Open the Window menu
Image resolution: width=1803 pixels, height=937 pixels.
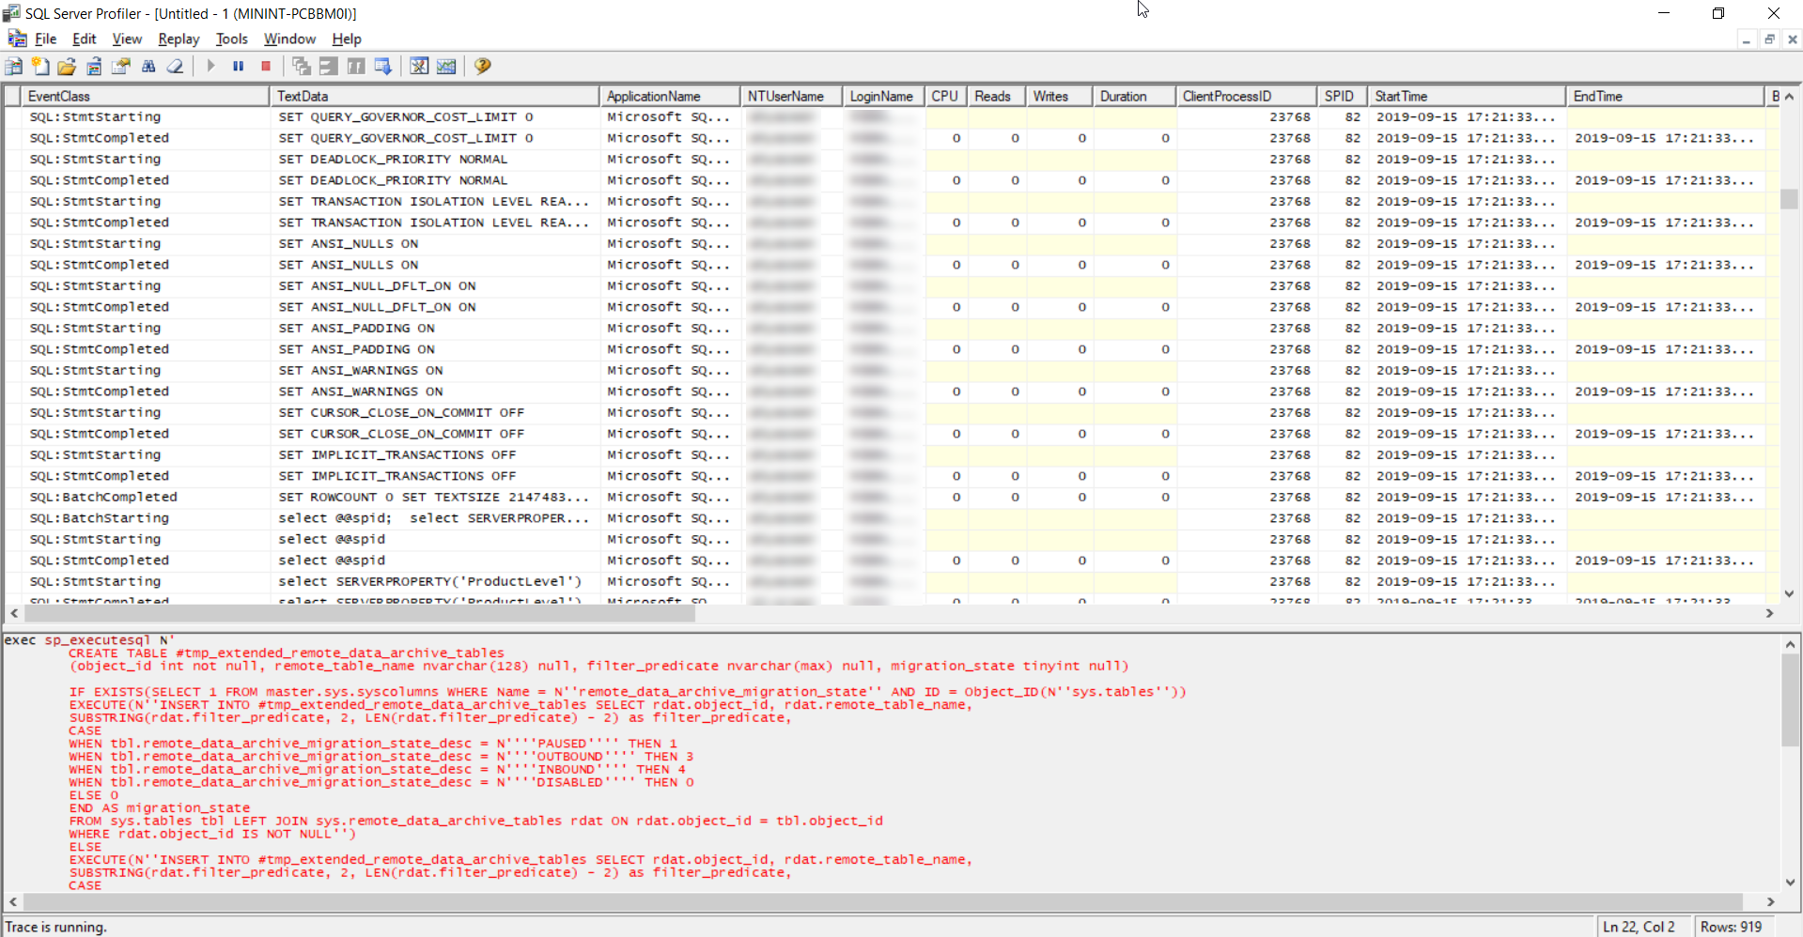tap(289, 38)
